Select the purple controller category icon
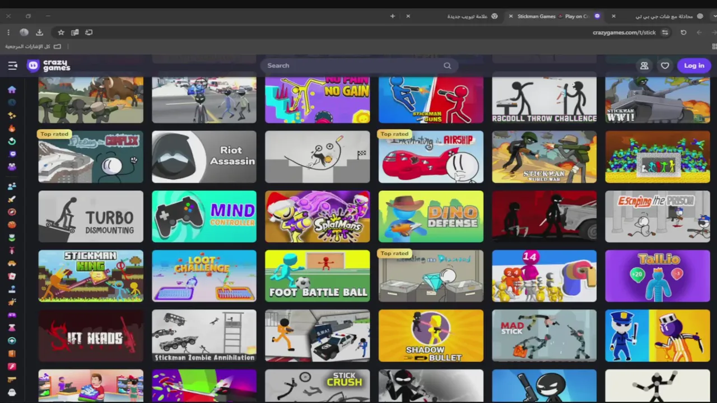 (12, 315)
